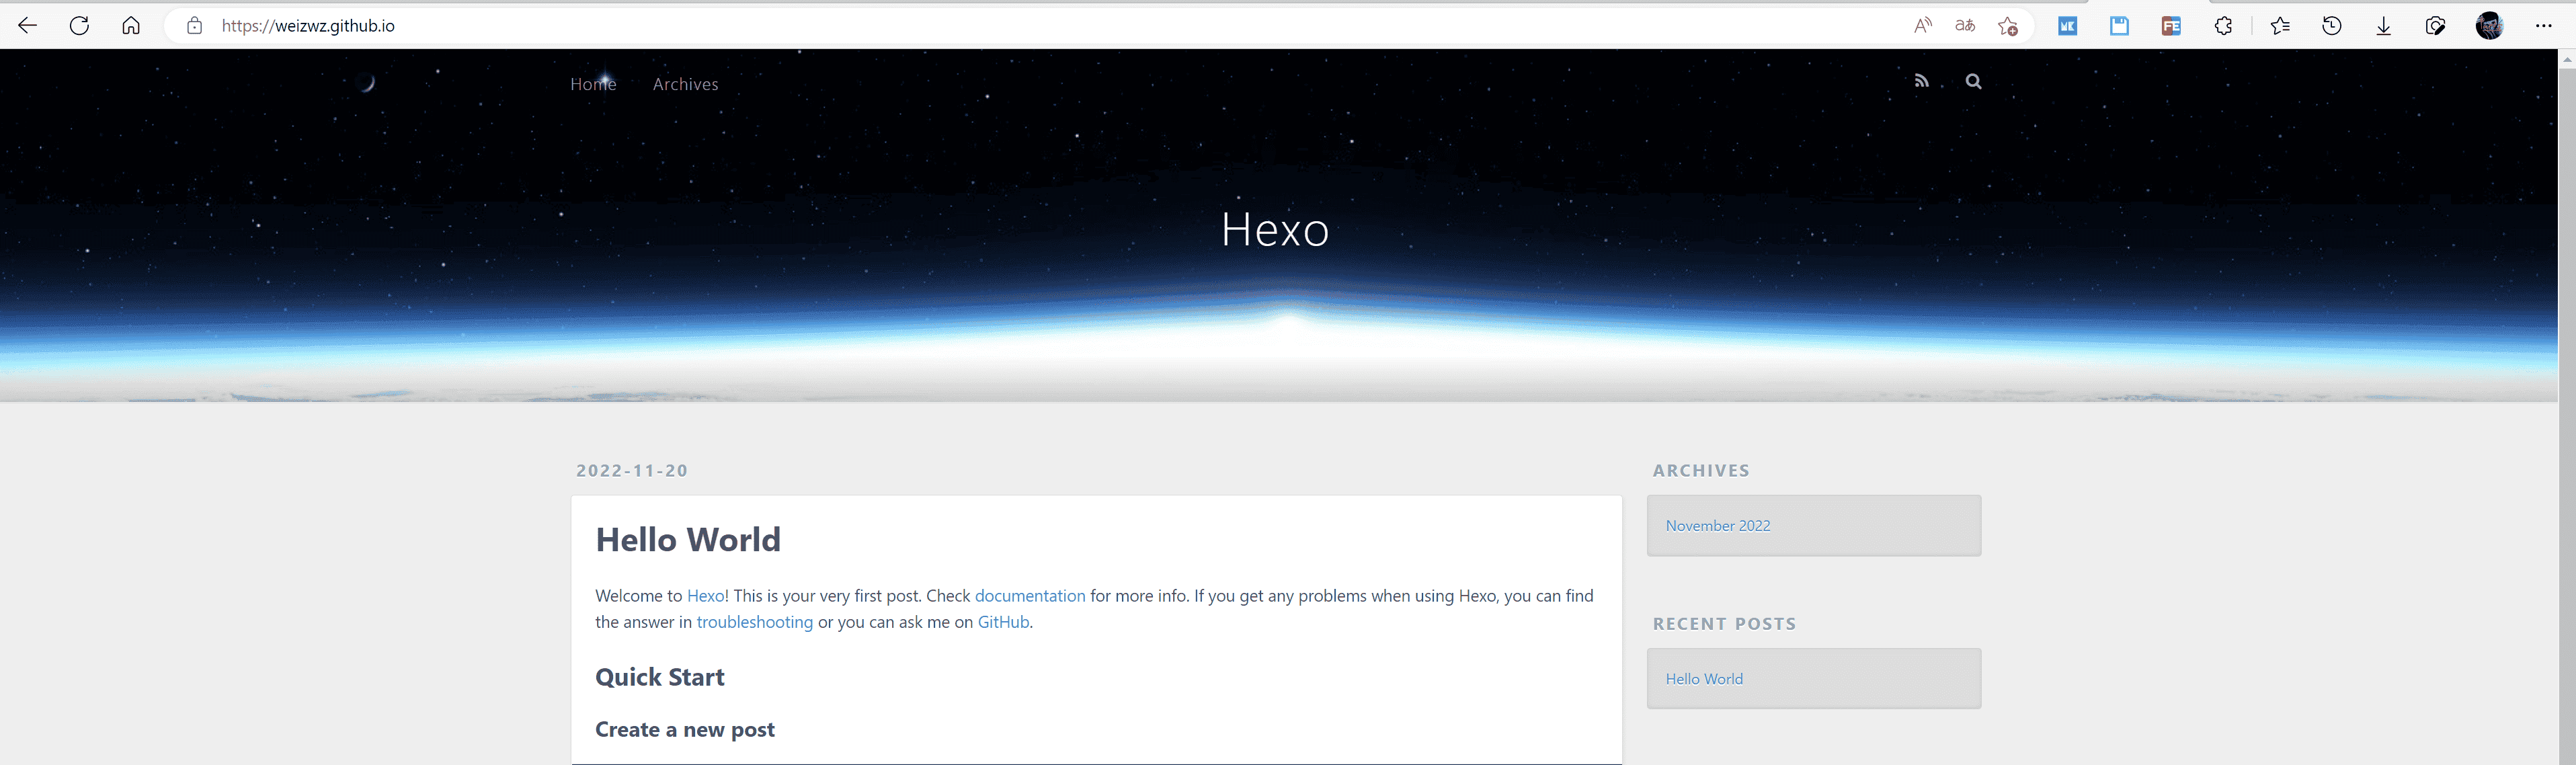Start a web capture screenshot

(x=2436, y=26)
